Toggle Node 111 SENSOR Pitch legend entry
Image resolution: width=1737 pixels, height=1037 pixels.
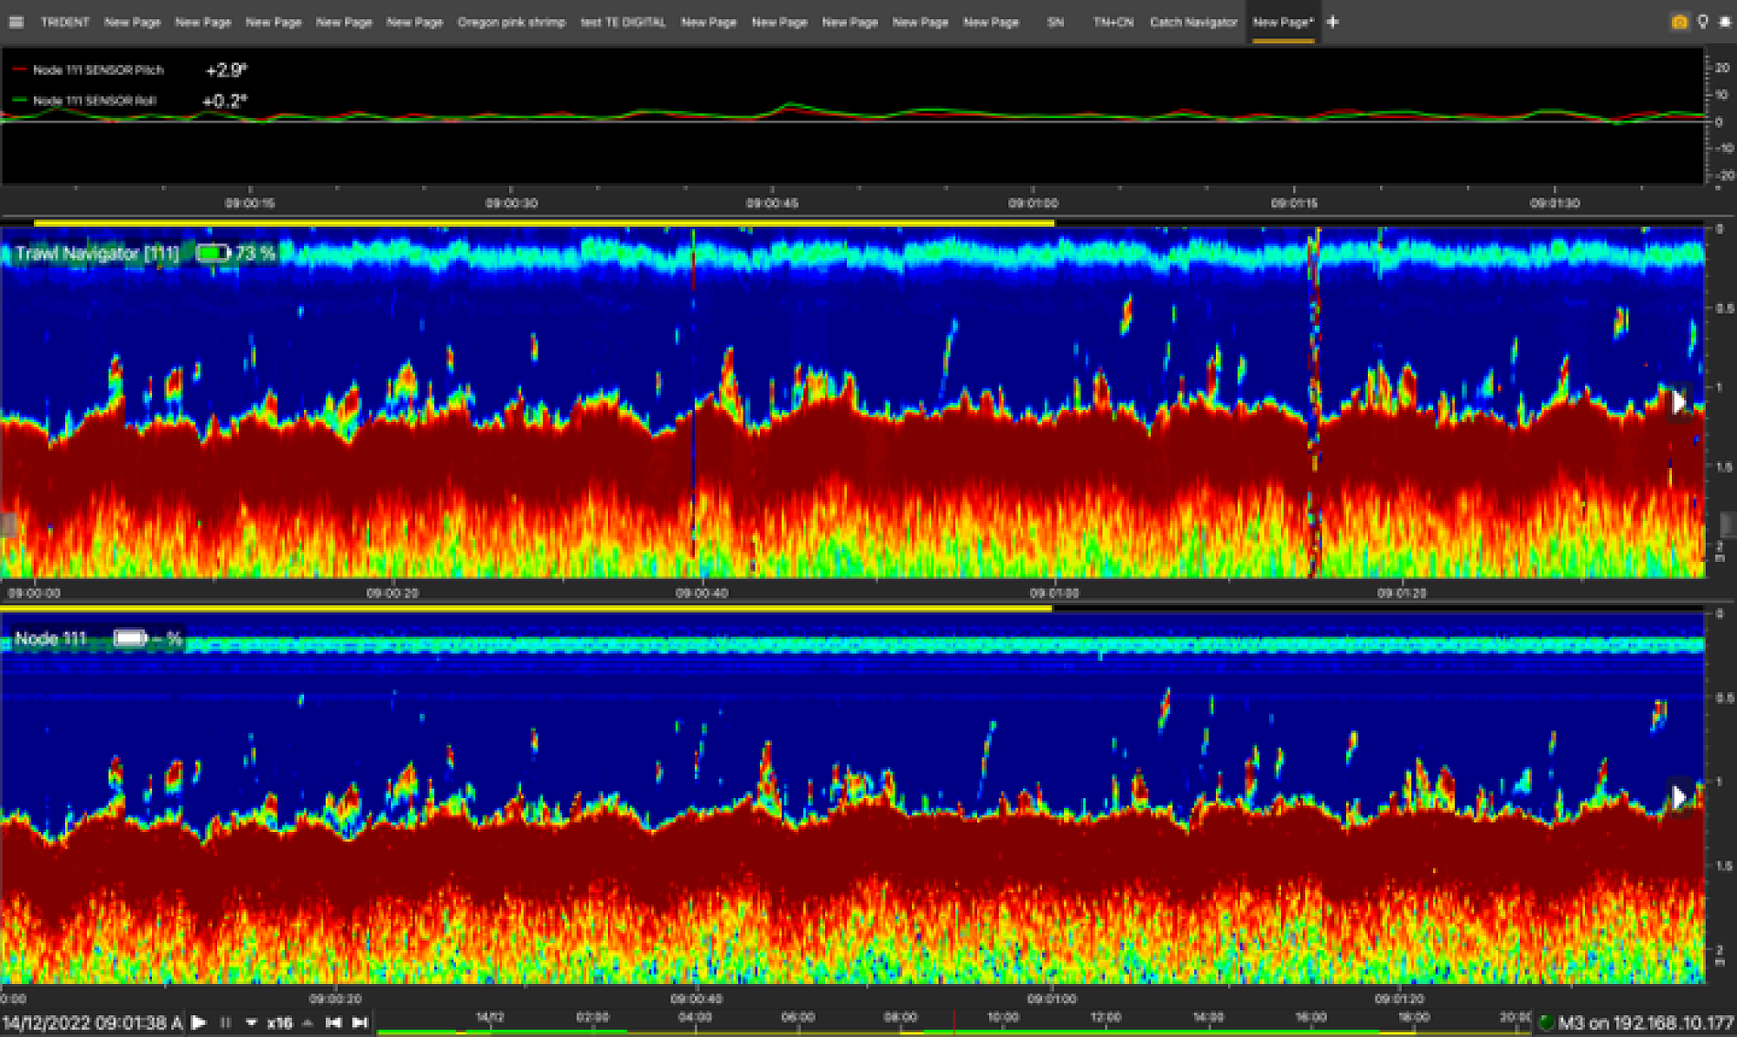tap(97, 69)
